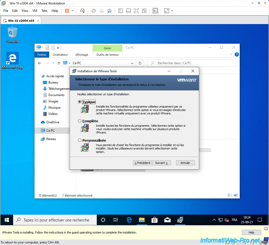Screen dimensions: 269x245
Task: Click the taskbar search box
Action: click(55, 220)
